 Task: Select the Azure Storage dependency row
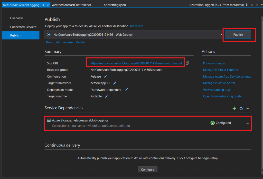click(128, 123)
